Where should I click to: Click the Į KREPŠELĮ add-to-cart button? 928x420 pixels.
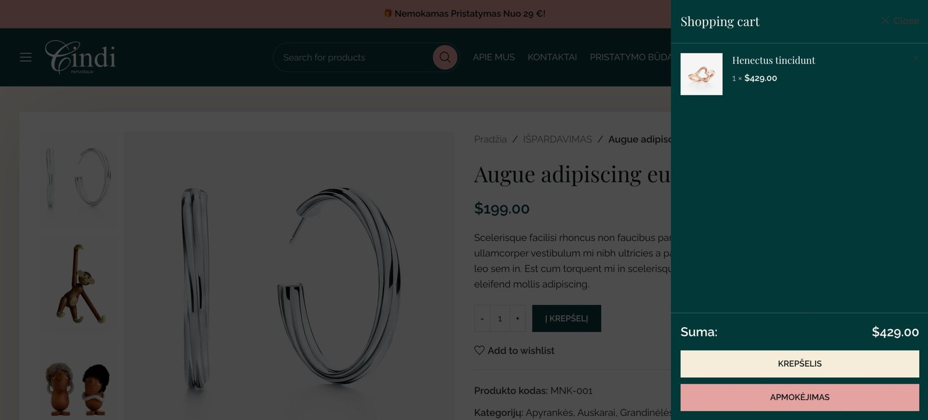[567, 318]
